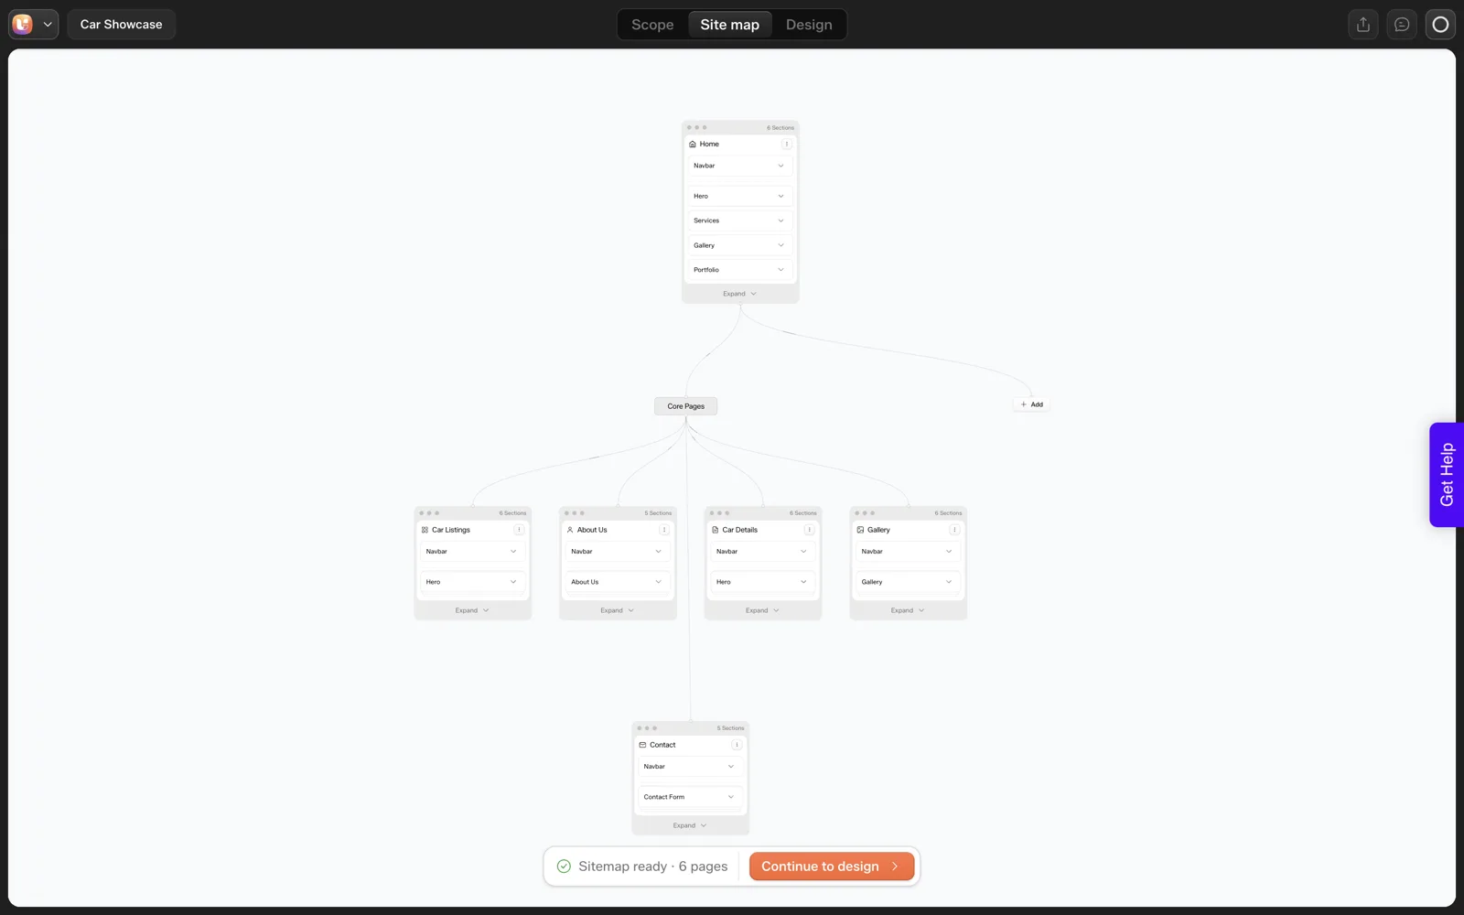This screenshot has height=915, width=1464.
Task: Click the Gallery page image icon
Action: tap(860, 530)
